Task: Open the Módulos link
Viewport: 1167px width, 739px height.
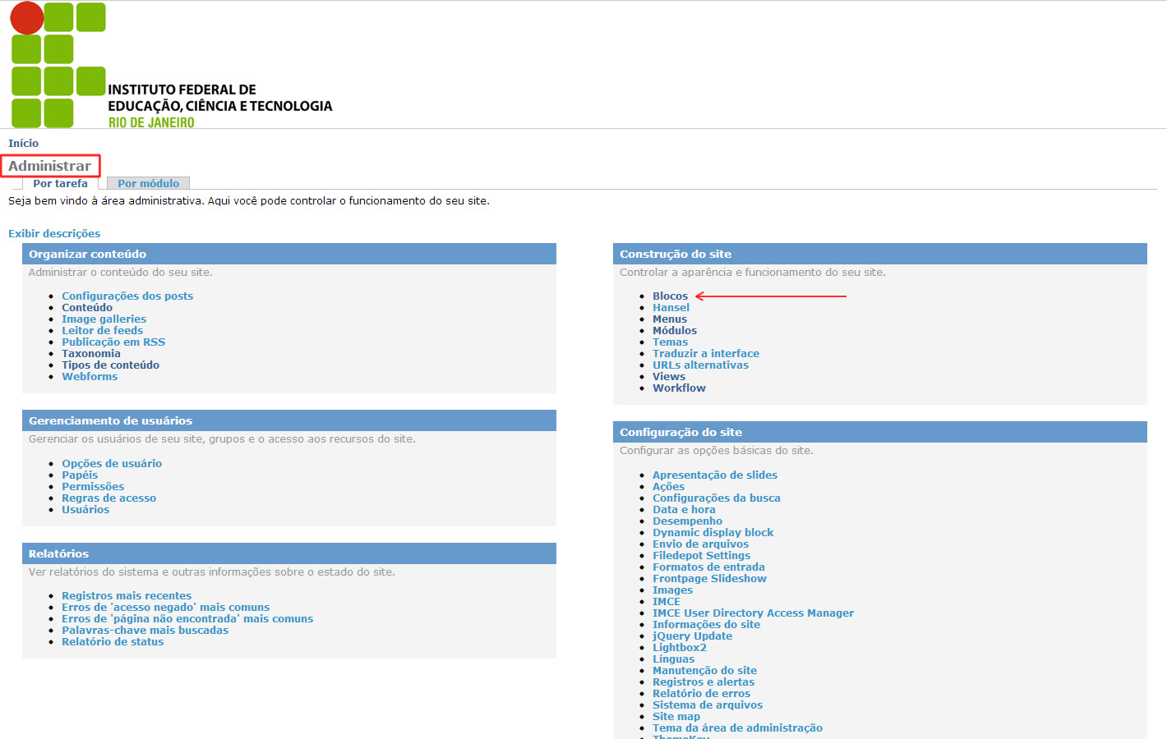Action: tap(674, 331)
